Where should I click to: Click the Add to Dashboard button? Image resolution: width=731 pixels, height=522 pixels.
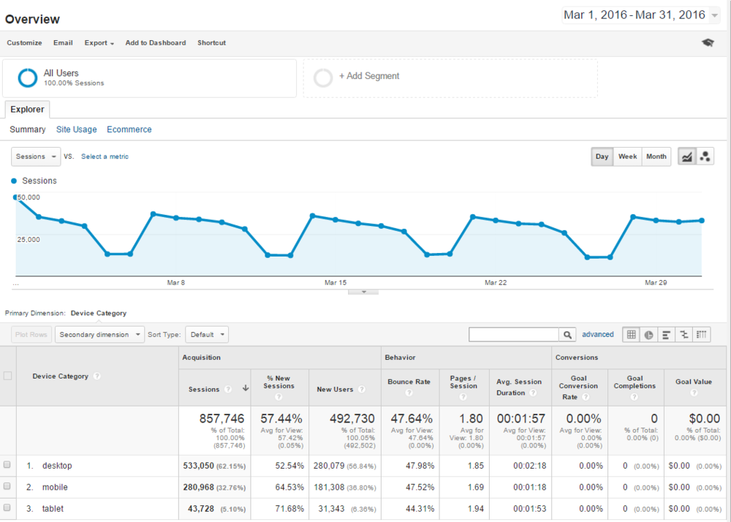point(155,42)
